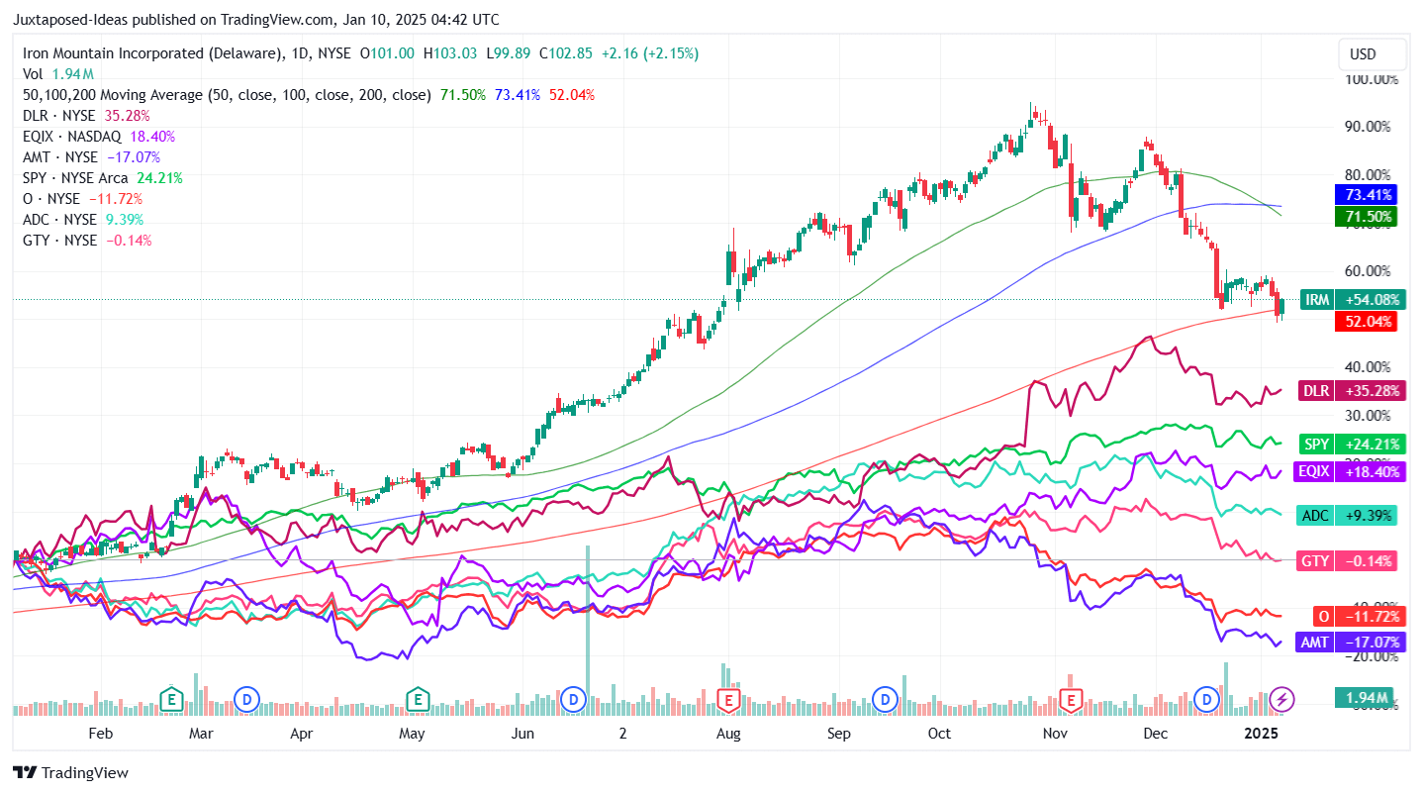Select the DLR +35.28% axis label
1423x794 pixels.
point(1352,391)
